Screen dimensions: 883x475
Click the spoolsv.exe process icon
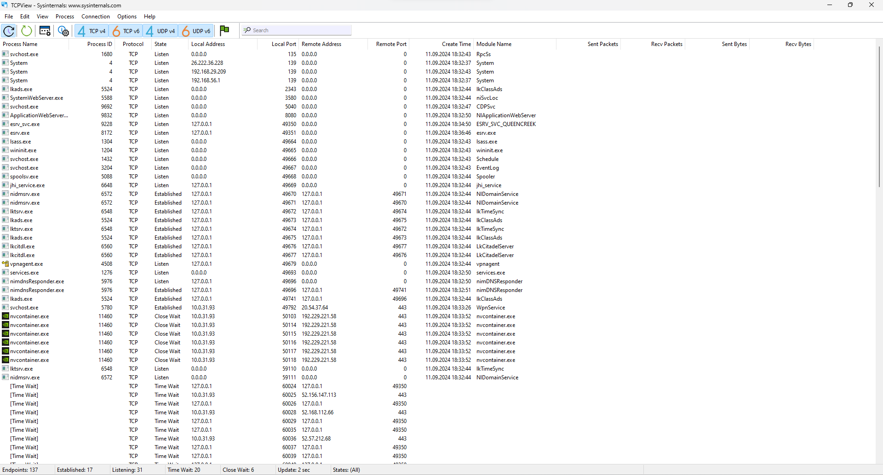pyautogui.click(x=6, y=177)
